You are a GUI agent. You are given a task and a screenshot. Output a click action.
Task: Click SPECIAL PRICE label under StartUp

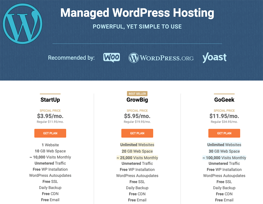(50, 111)
